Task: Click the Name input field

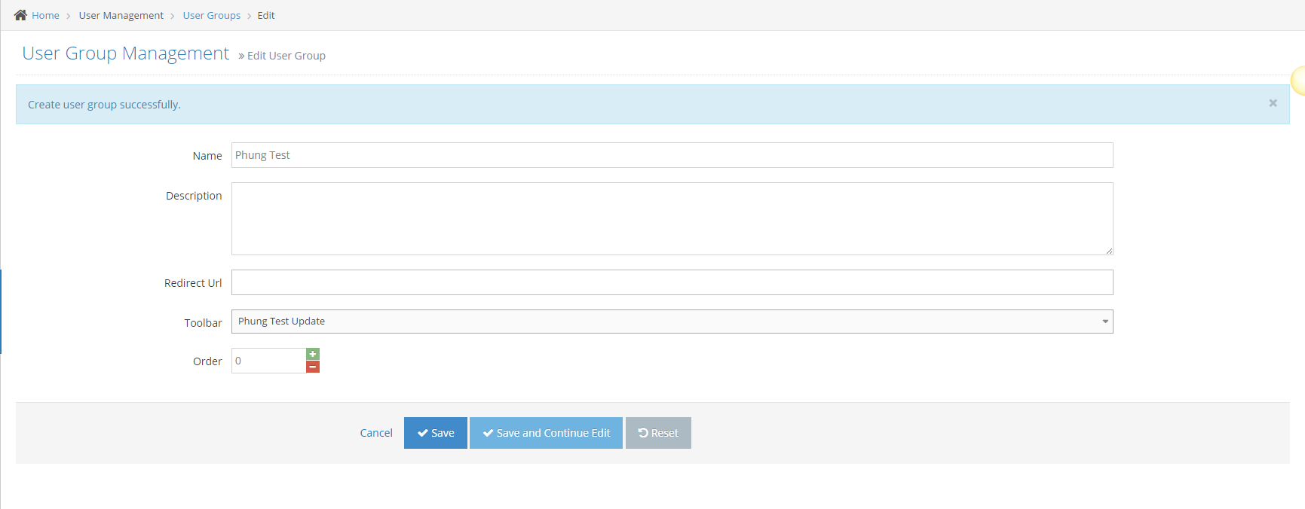Action: 672,155
